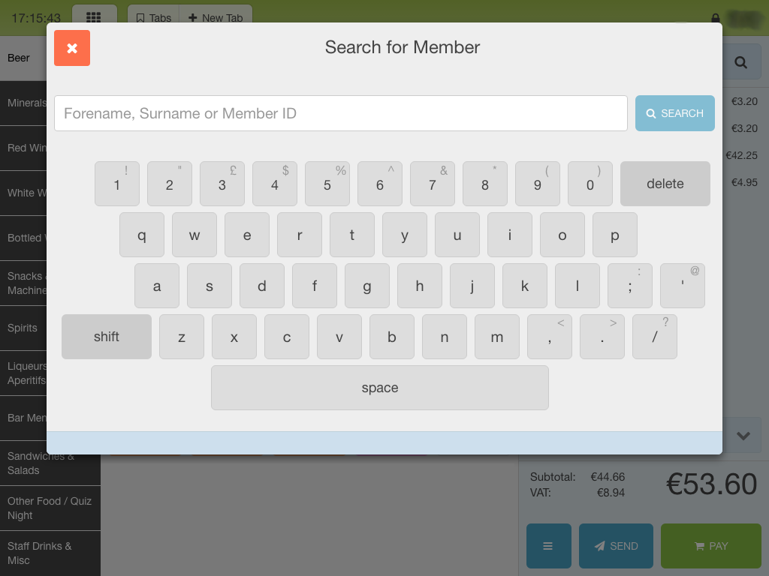
Task: Open Staff Drinks & Misc category
Action: click(40, 553)
